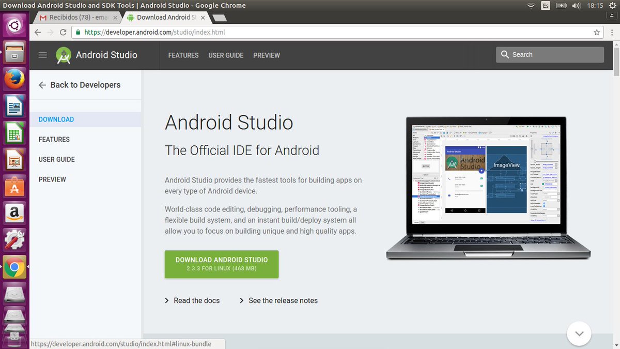620x349 pixels.
Task: Select PREVIEW in the left sidebar
Action: pos(52,179)
